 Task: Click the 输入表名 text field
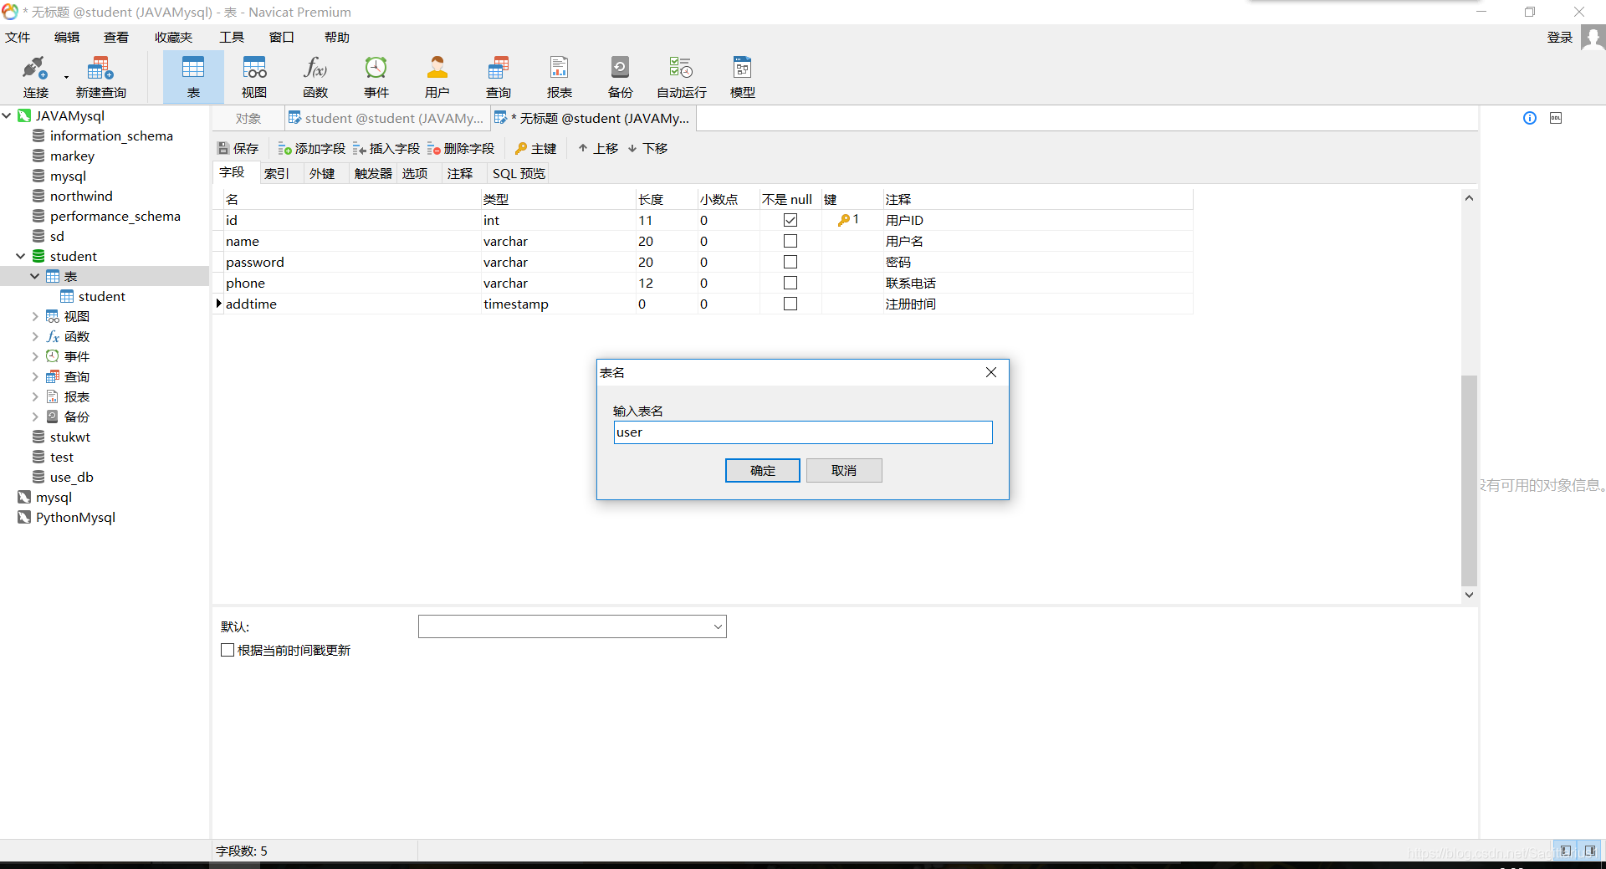click(x=803, y=432)
